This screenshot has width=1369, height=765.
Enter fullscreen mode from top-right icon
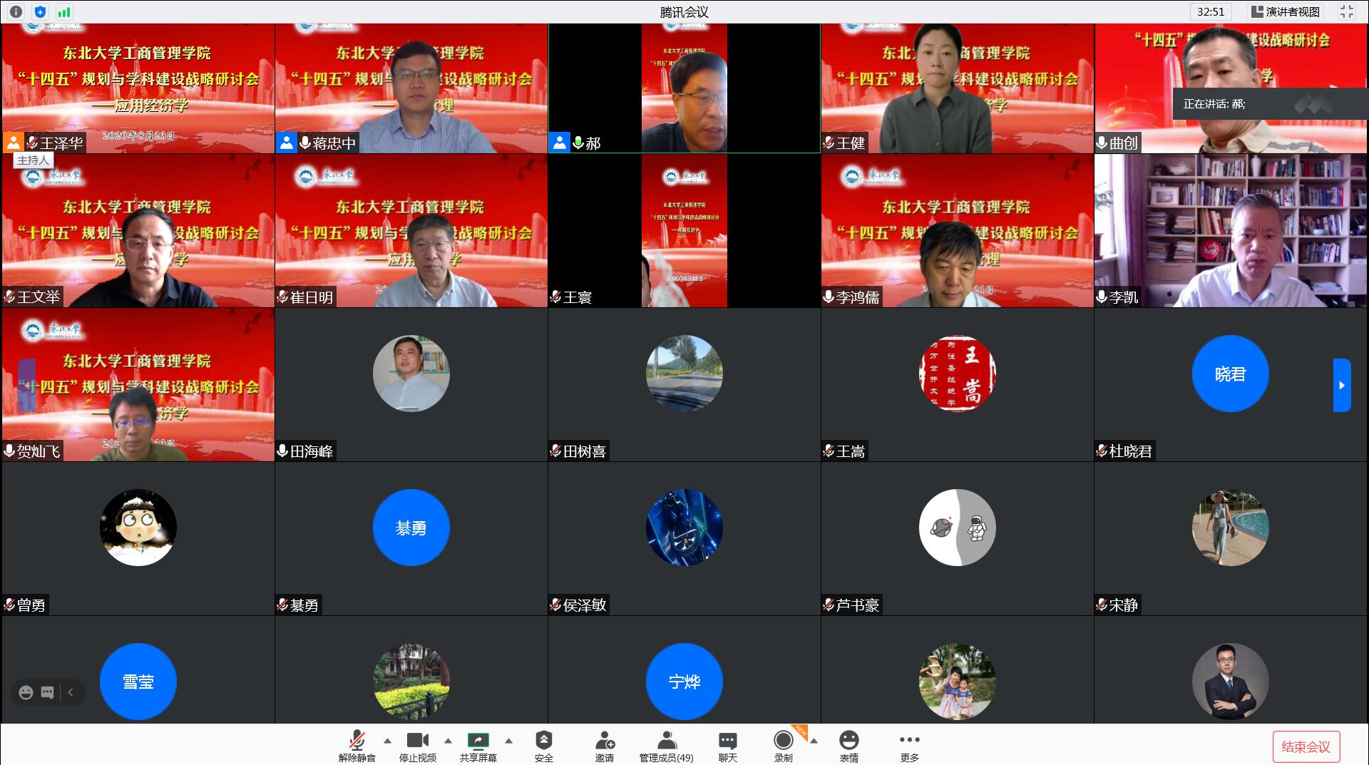[x=1346, y=11]
